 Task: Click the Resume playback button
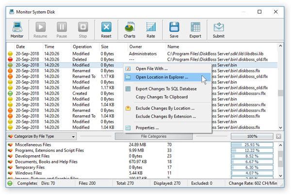[x=40, y=30]
